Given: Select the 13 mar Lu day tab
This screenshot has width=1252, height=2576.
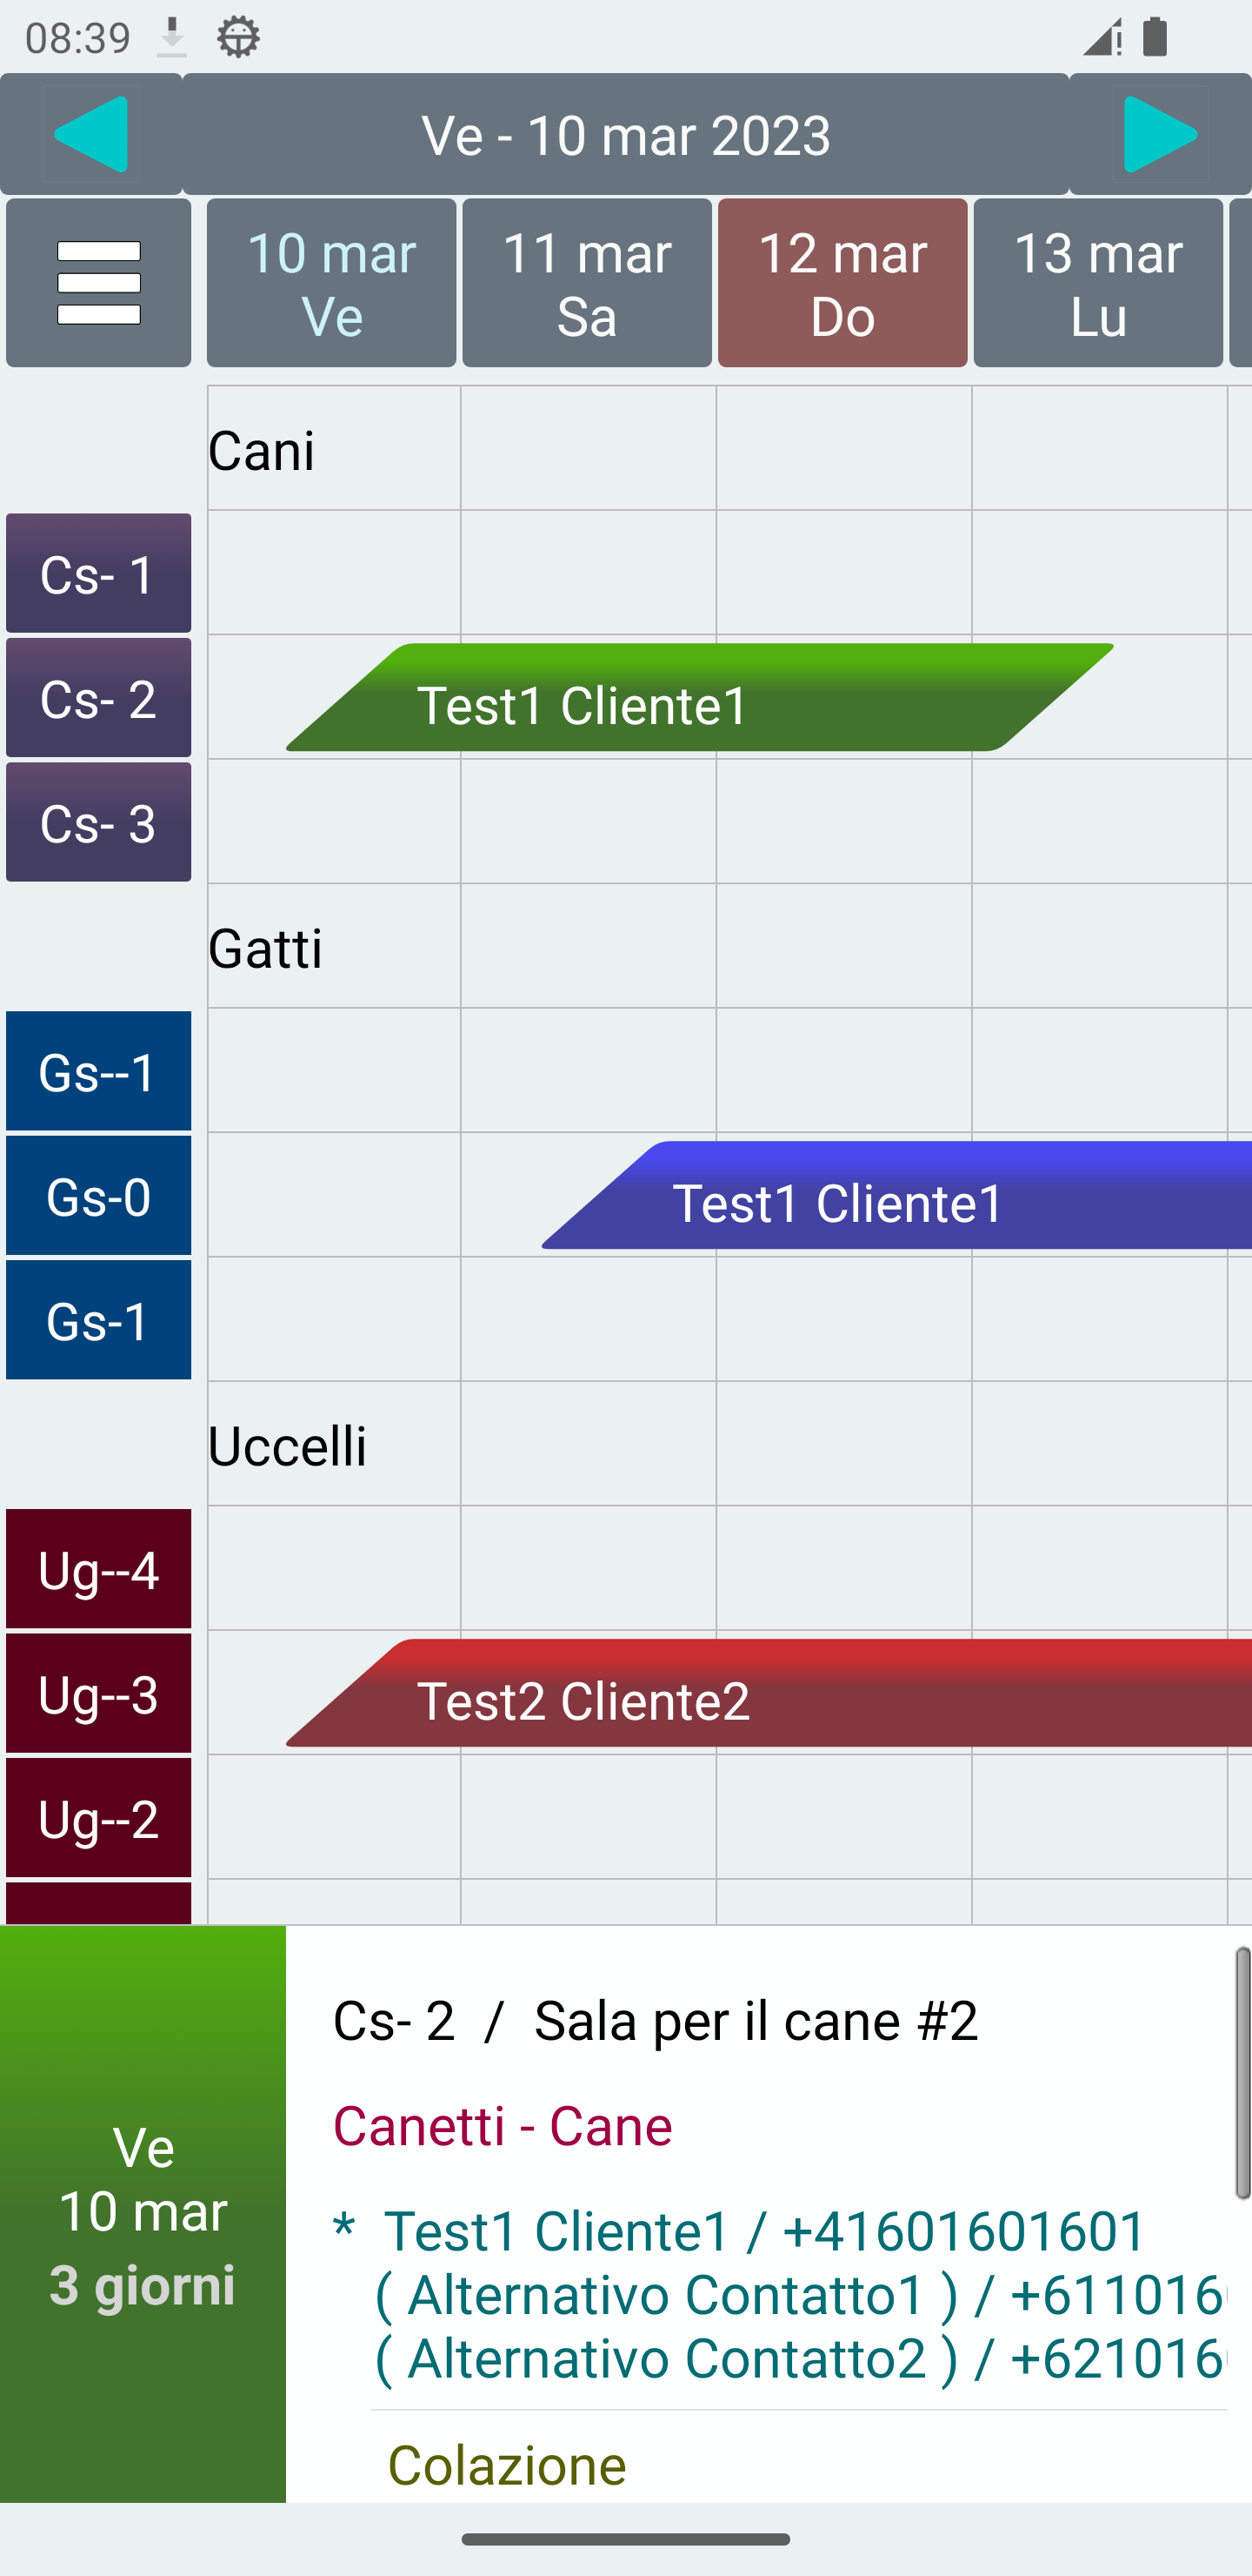Looking at the screenshot, I should [1098, 283].
